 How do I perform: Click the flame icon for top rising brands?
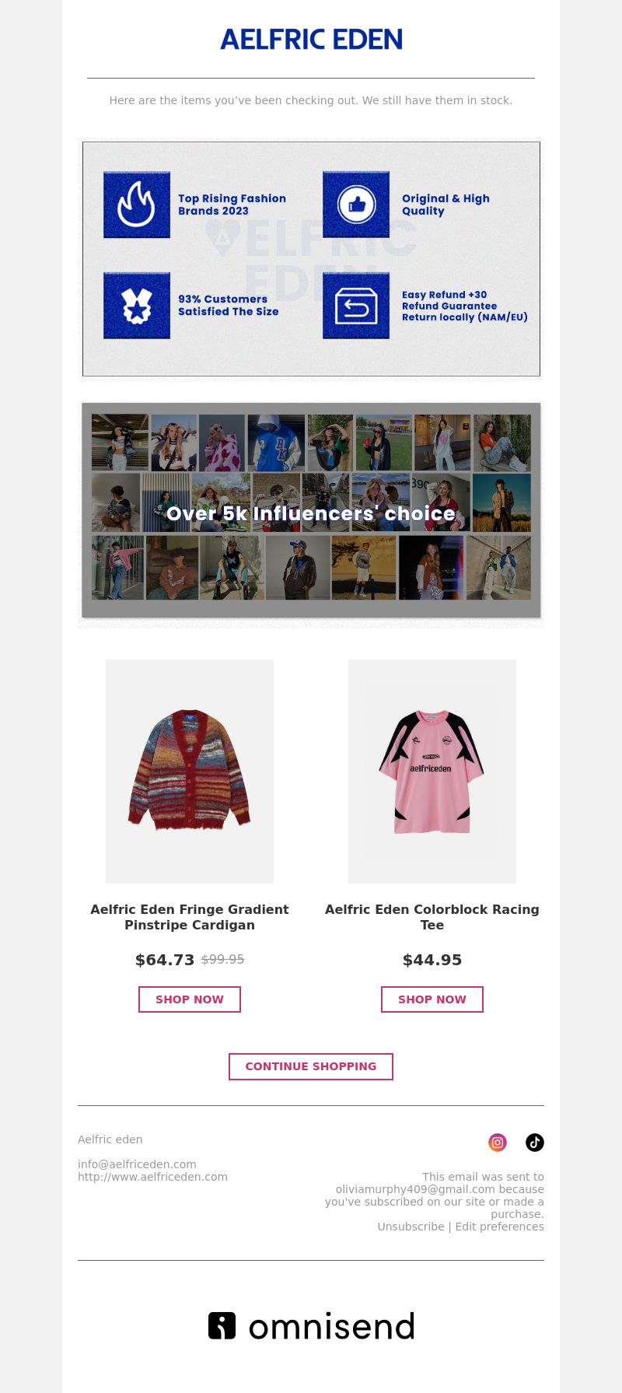pyautogui.click(x=137, y=205)
